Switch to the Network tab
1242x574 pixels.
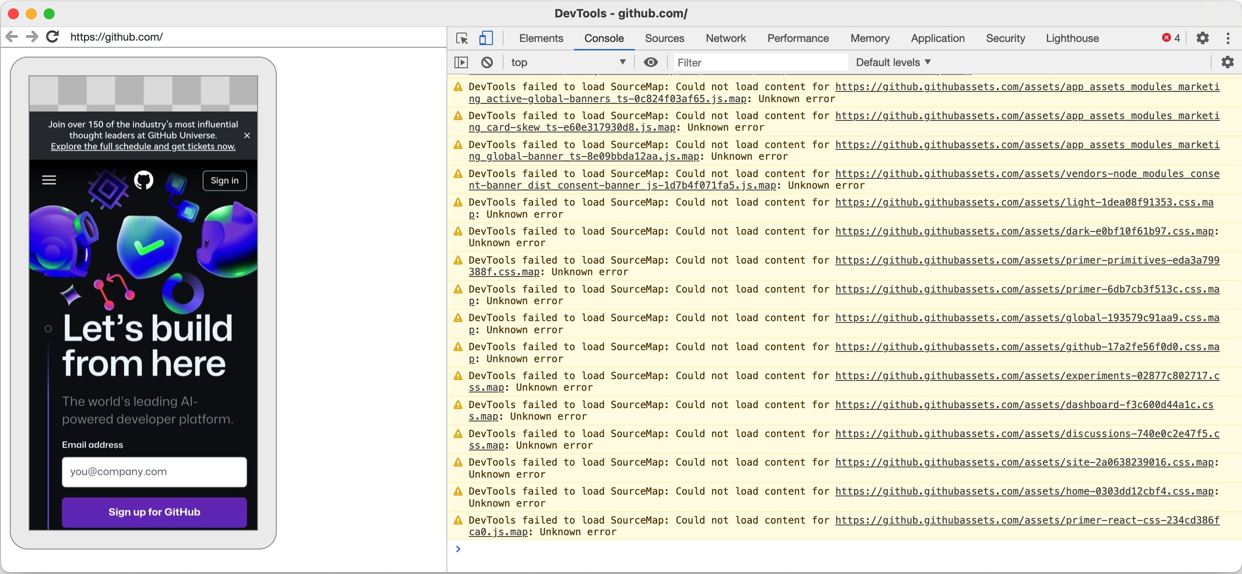pyautogui.click(x=723, y=37)
